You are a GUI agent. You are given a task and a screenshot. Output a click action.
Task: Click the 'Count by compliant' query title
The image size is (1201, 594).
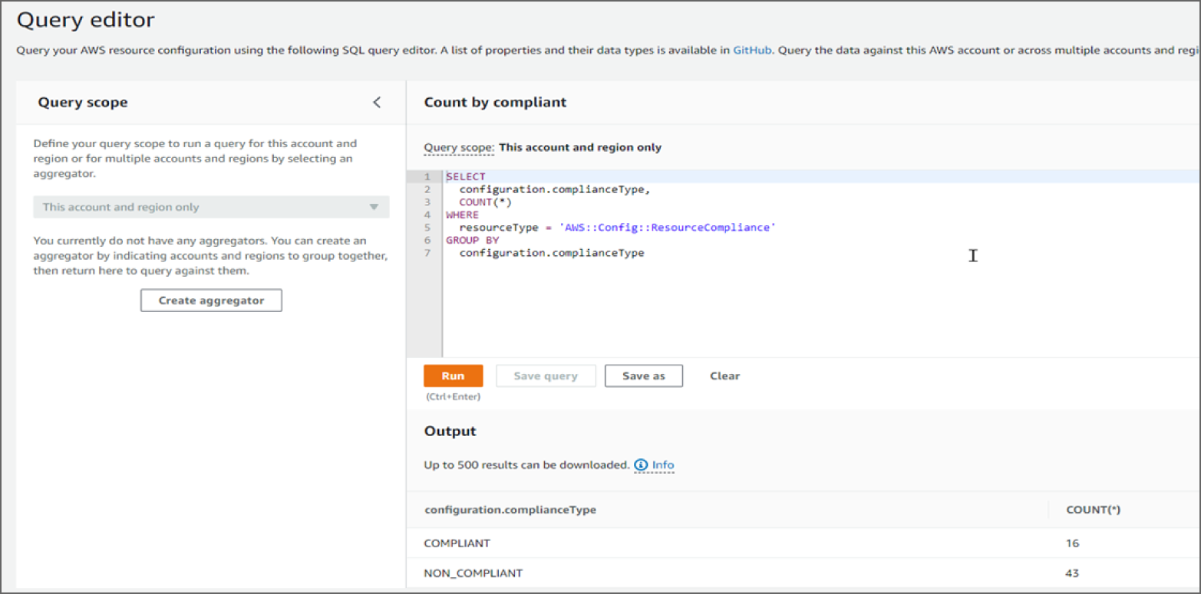495,102
